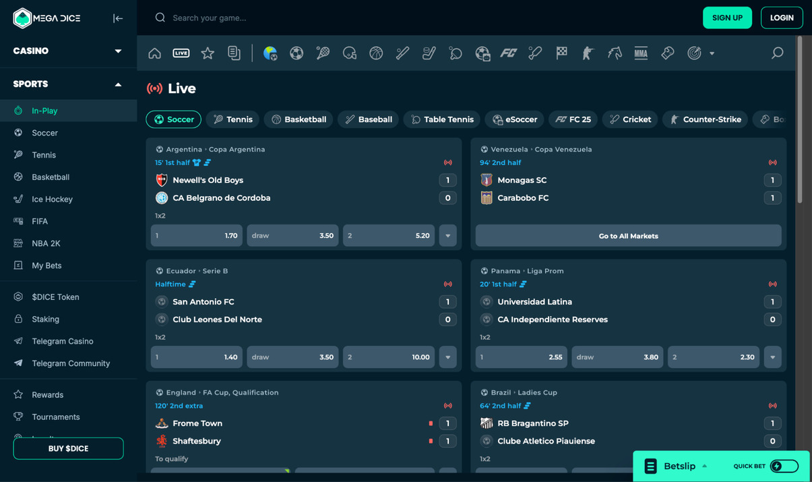Select the American football helmet icon

[x=350, y=53]
